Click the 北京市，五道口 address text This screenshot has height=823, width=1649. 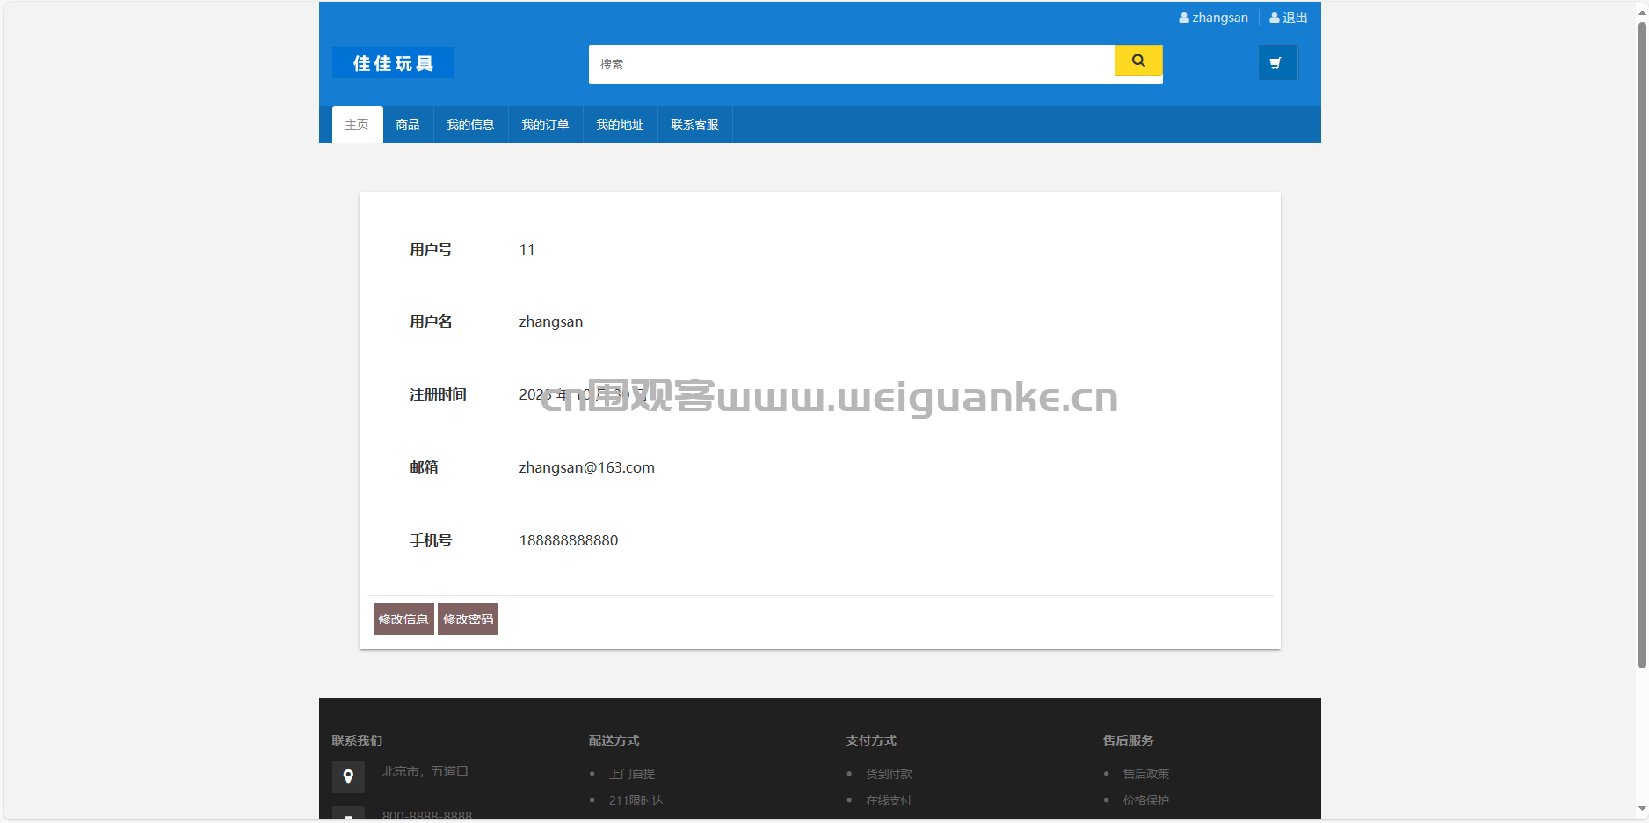click(425, 771)
